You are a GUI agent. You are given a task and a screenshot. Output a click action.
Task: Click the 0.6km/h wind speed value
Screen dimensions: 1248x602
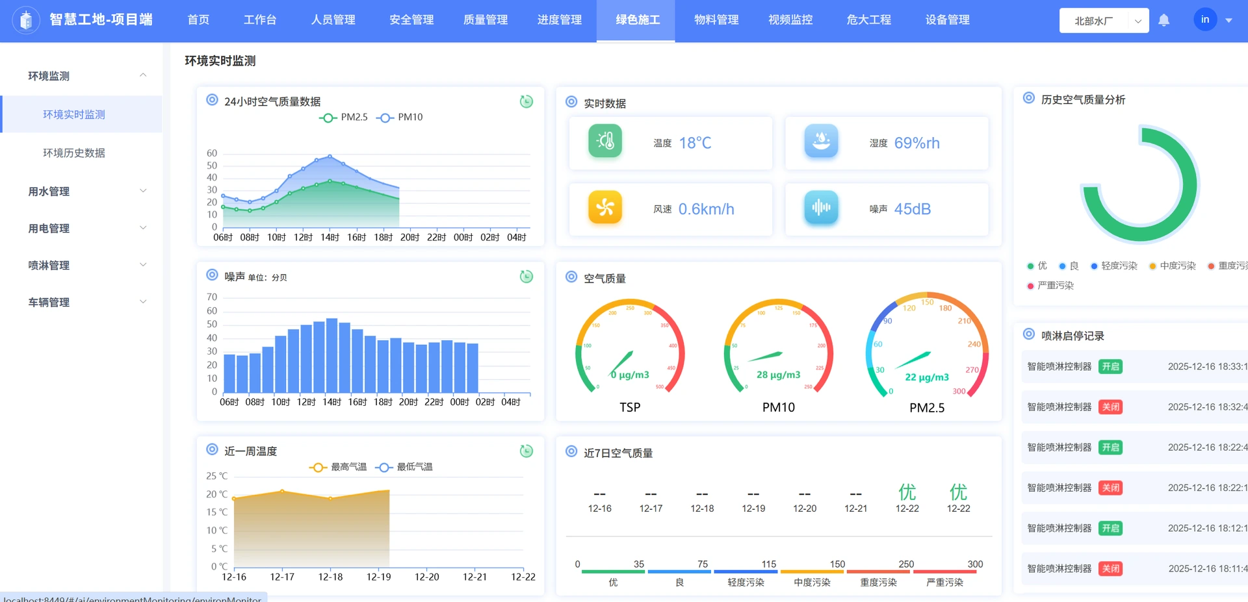click(x=707, y=209)
